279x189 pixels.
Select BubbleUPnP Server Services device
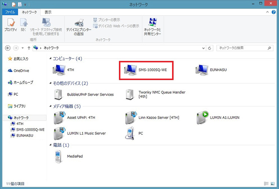pos(84,94)
